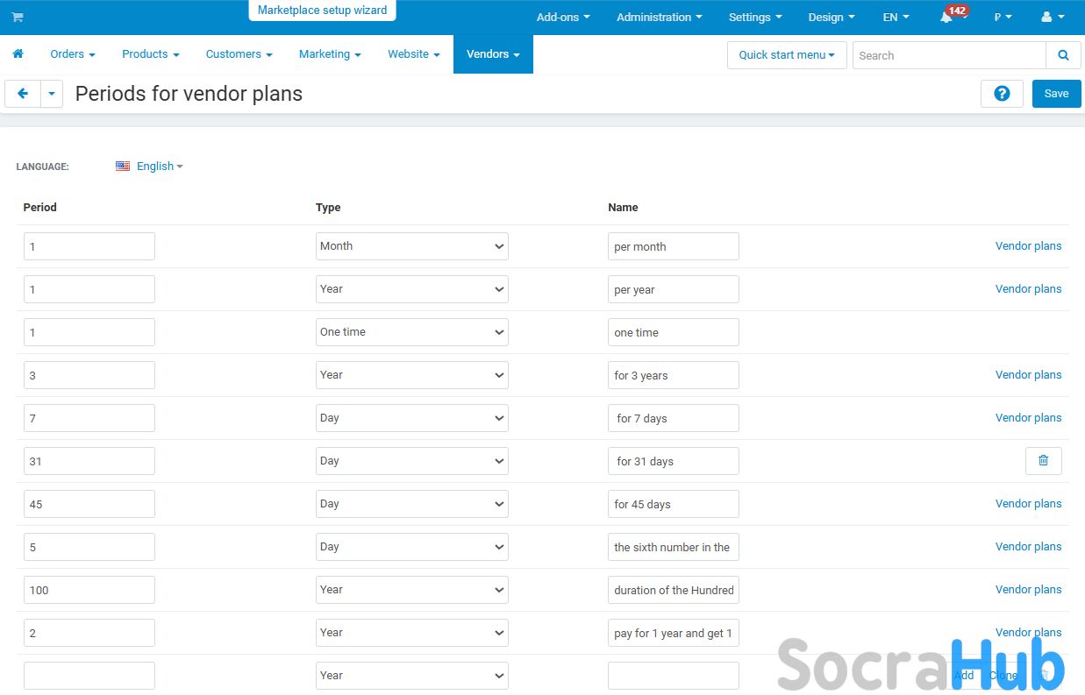Open Vendor plans link for 45 days
This screenshot has width=1085, height=695.
coord(1028,504)
